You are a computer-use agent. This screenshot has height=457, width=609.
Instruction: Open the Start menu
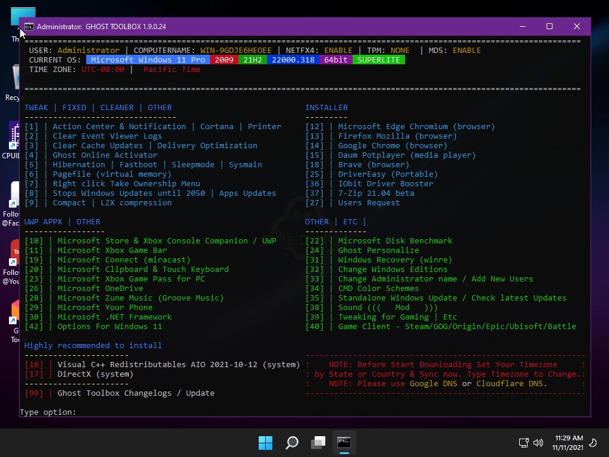pyautogui.click(x=265, y=443)
